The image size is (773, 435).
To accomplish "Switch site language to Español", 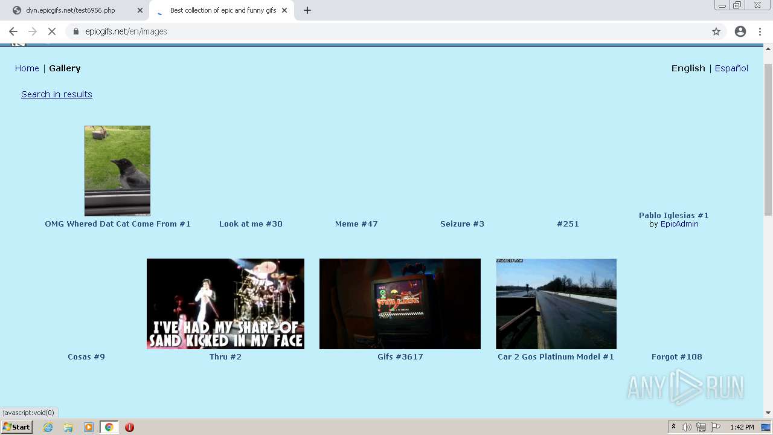I will (731, 68).
